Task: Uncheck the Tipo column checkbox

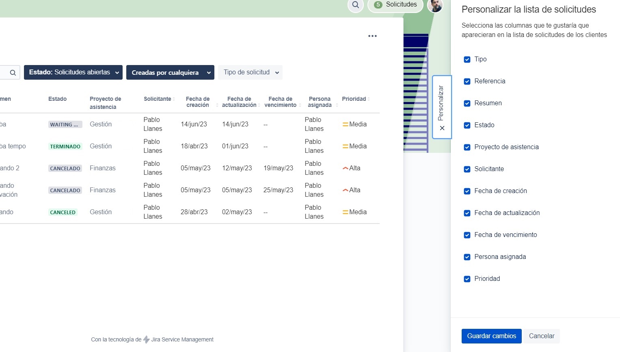Action: pyautogui.click(x=467, y=59)
